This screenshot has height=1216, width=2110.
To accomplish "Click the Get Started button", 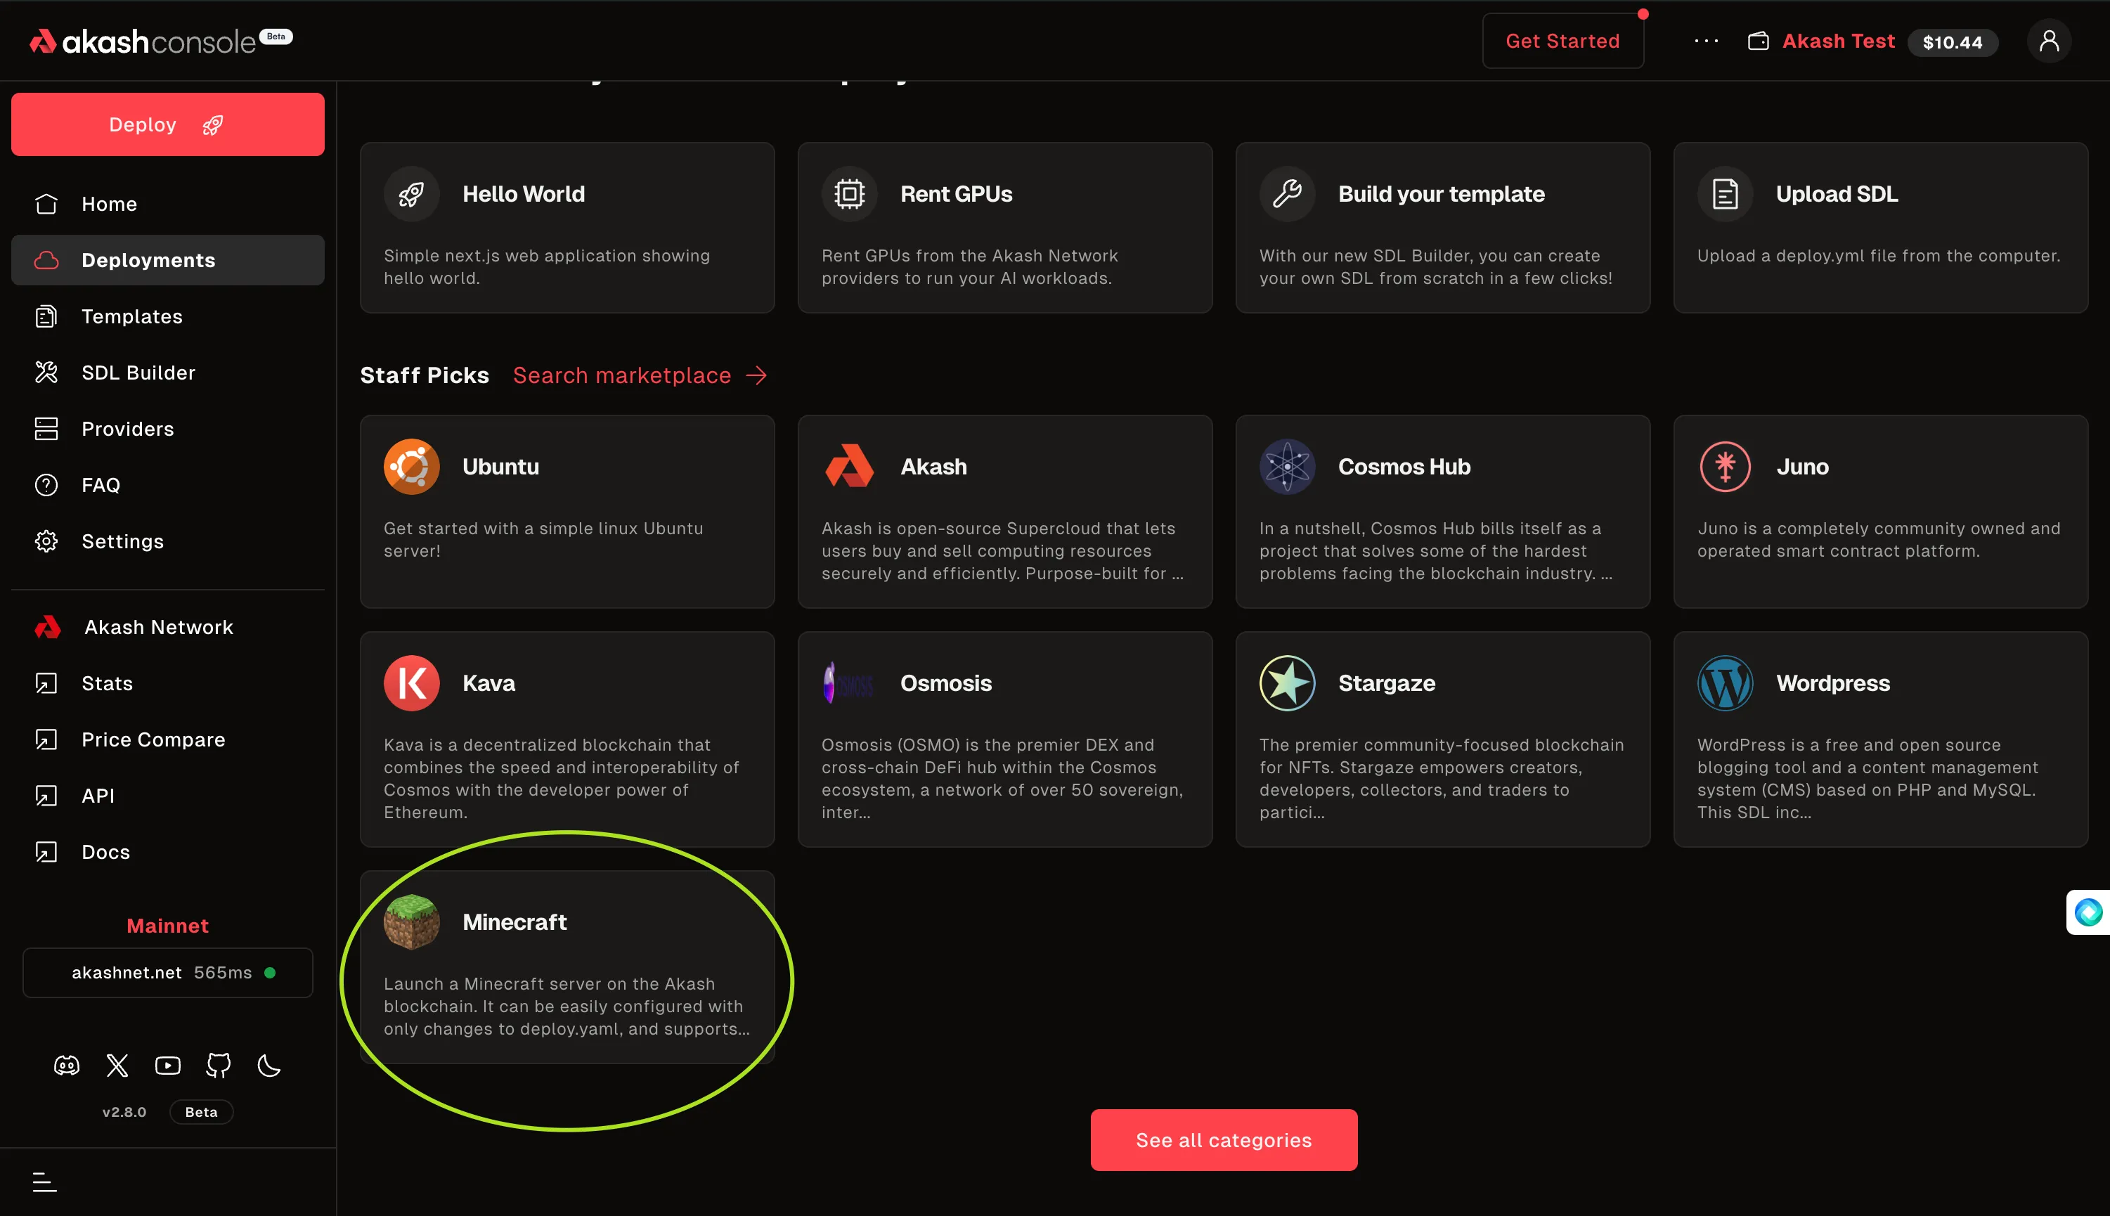I will 1562,41.
